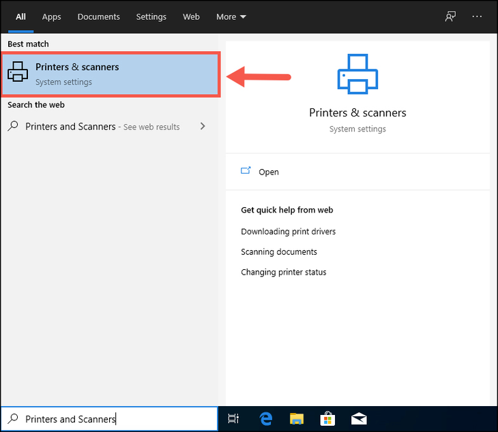This screenshot has width=498, height=432.
Task: Switch to the Documents tab
Action: click(x=98, y=16)
